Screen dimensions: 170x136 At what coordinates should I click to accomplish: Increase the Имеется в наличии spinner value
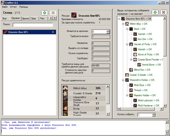[108, 30]
